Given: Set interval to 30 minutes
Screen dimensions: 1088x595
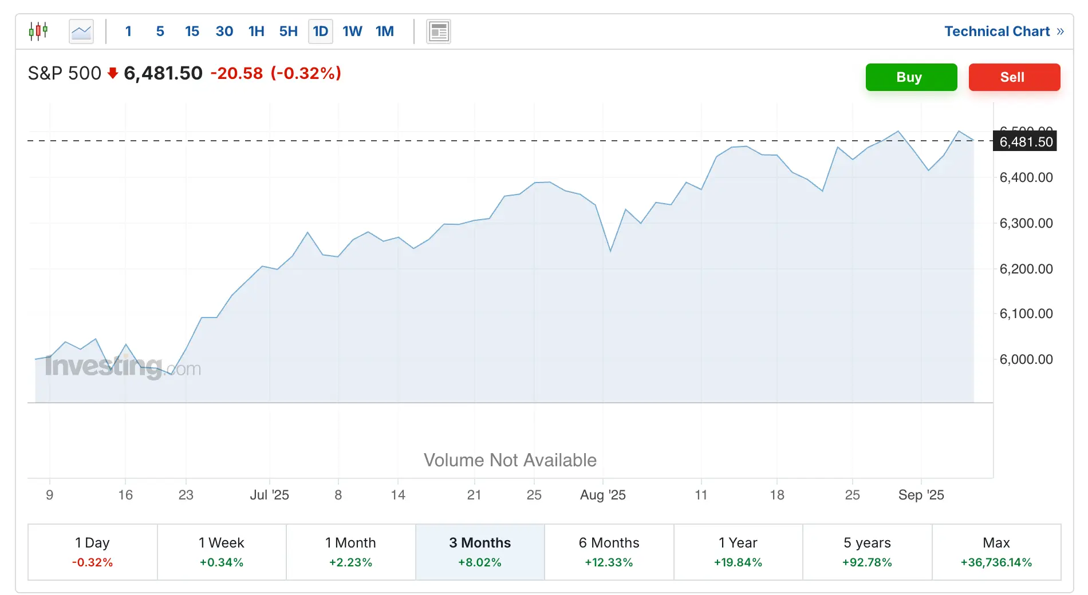Looking at the screenshot, I should (224, 31).
